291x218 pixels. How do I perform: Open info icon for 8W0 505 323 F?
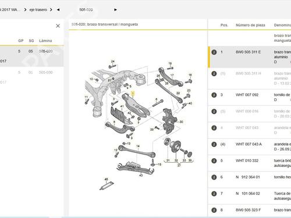pos(214,210)
